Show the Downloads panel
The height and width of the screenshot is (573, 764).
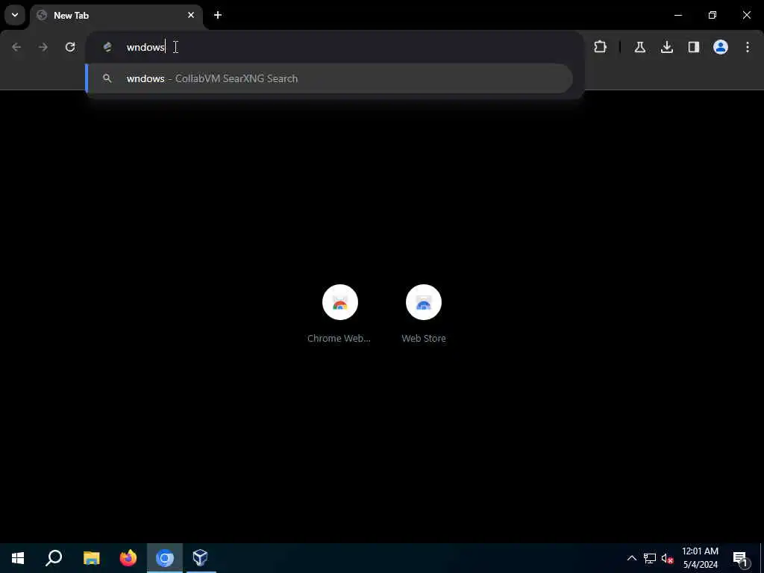667,47
